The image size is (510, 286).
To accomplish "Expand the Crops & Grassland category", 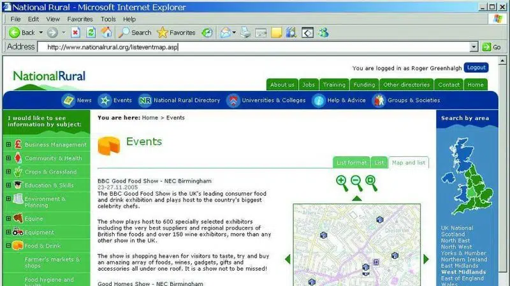I will [8, 172].
